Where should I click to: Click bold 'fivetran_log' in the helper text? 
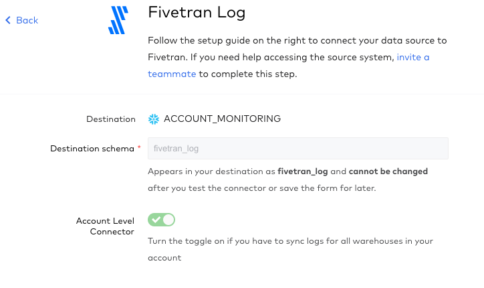point(303,171)
